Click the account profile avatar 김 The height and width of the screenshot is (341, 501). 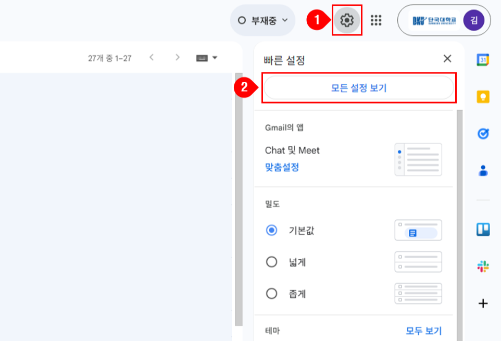point(473,20)
